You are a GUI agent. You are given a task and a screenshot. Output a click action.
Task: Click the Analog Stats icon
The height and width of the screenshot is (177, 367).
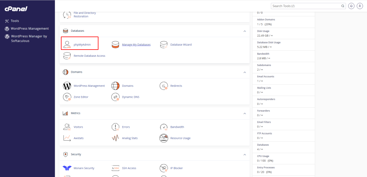[x=115, y=138]
